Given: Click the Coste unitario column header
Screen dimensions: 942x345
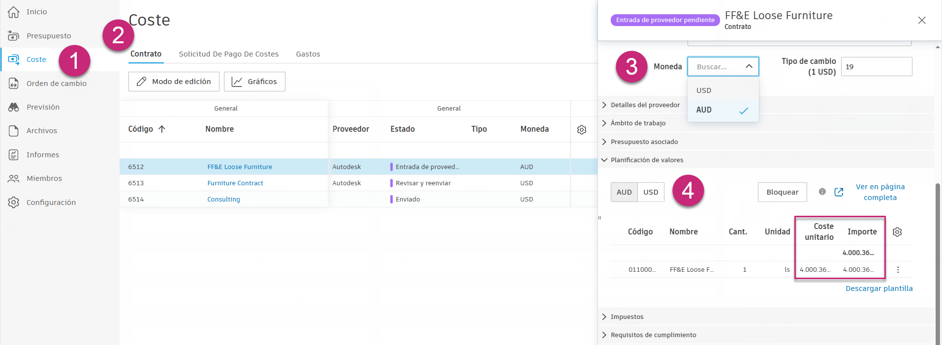Looking at the screenshot, I should pyautogui.click(x=819, y=232).
